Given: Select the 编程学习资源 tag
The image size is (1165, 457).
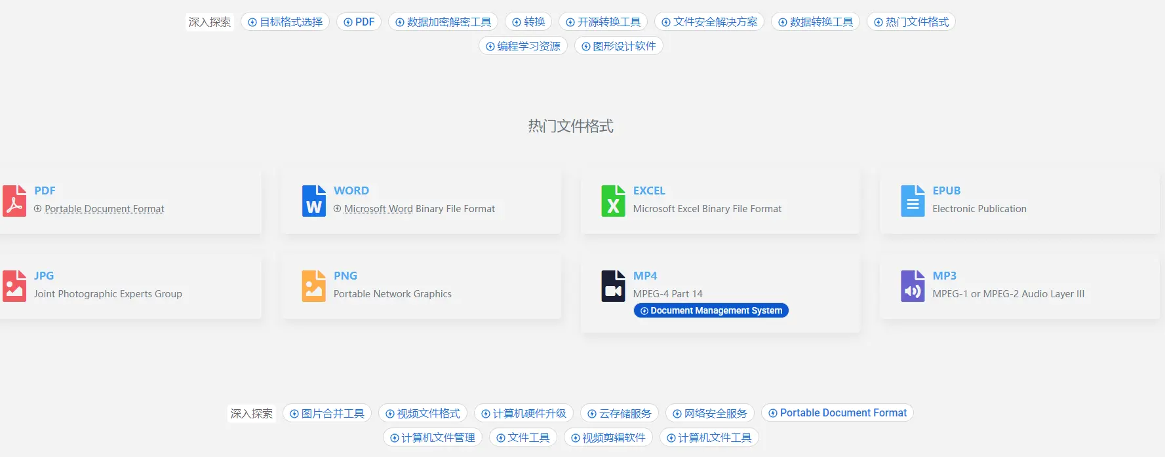Looking at the screenshot, I should click(523, 46).
